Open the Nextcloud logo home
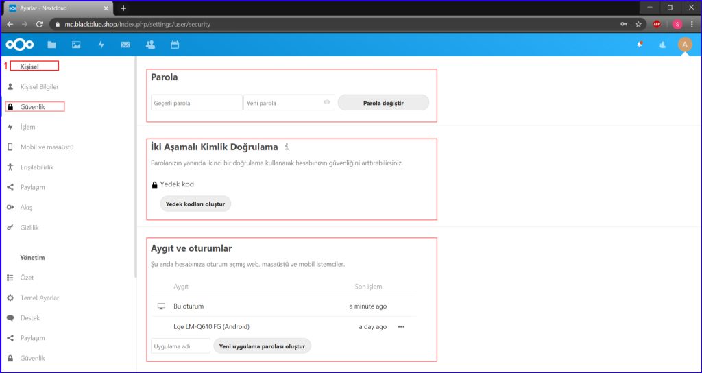Image resolution: width=702 pixels, height=373 pixels. click(20, 45)
